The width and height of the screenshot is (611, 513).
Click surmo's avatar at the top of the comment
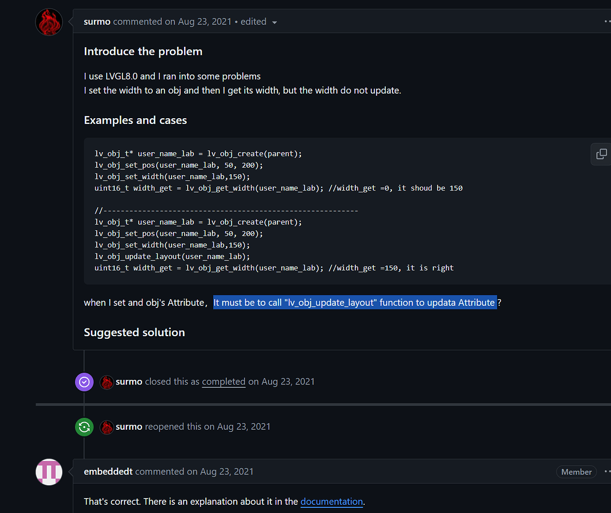[49, 22]
